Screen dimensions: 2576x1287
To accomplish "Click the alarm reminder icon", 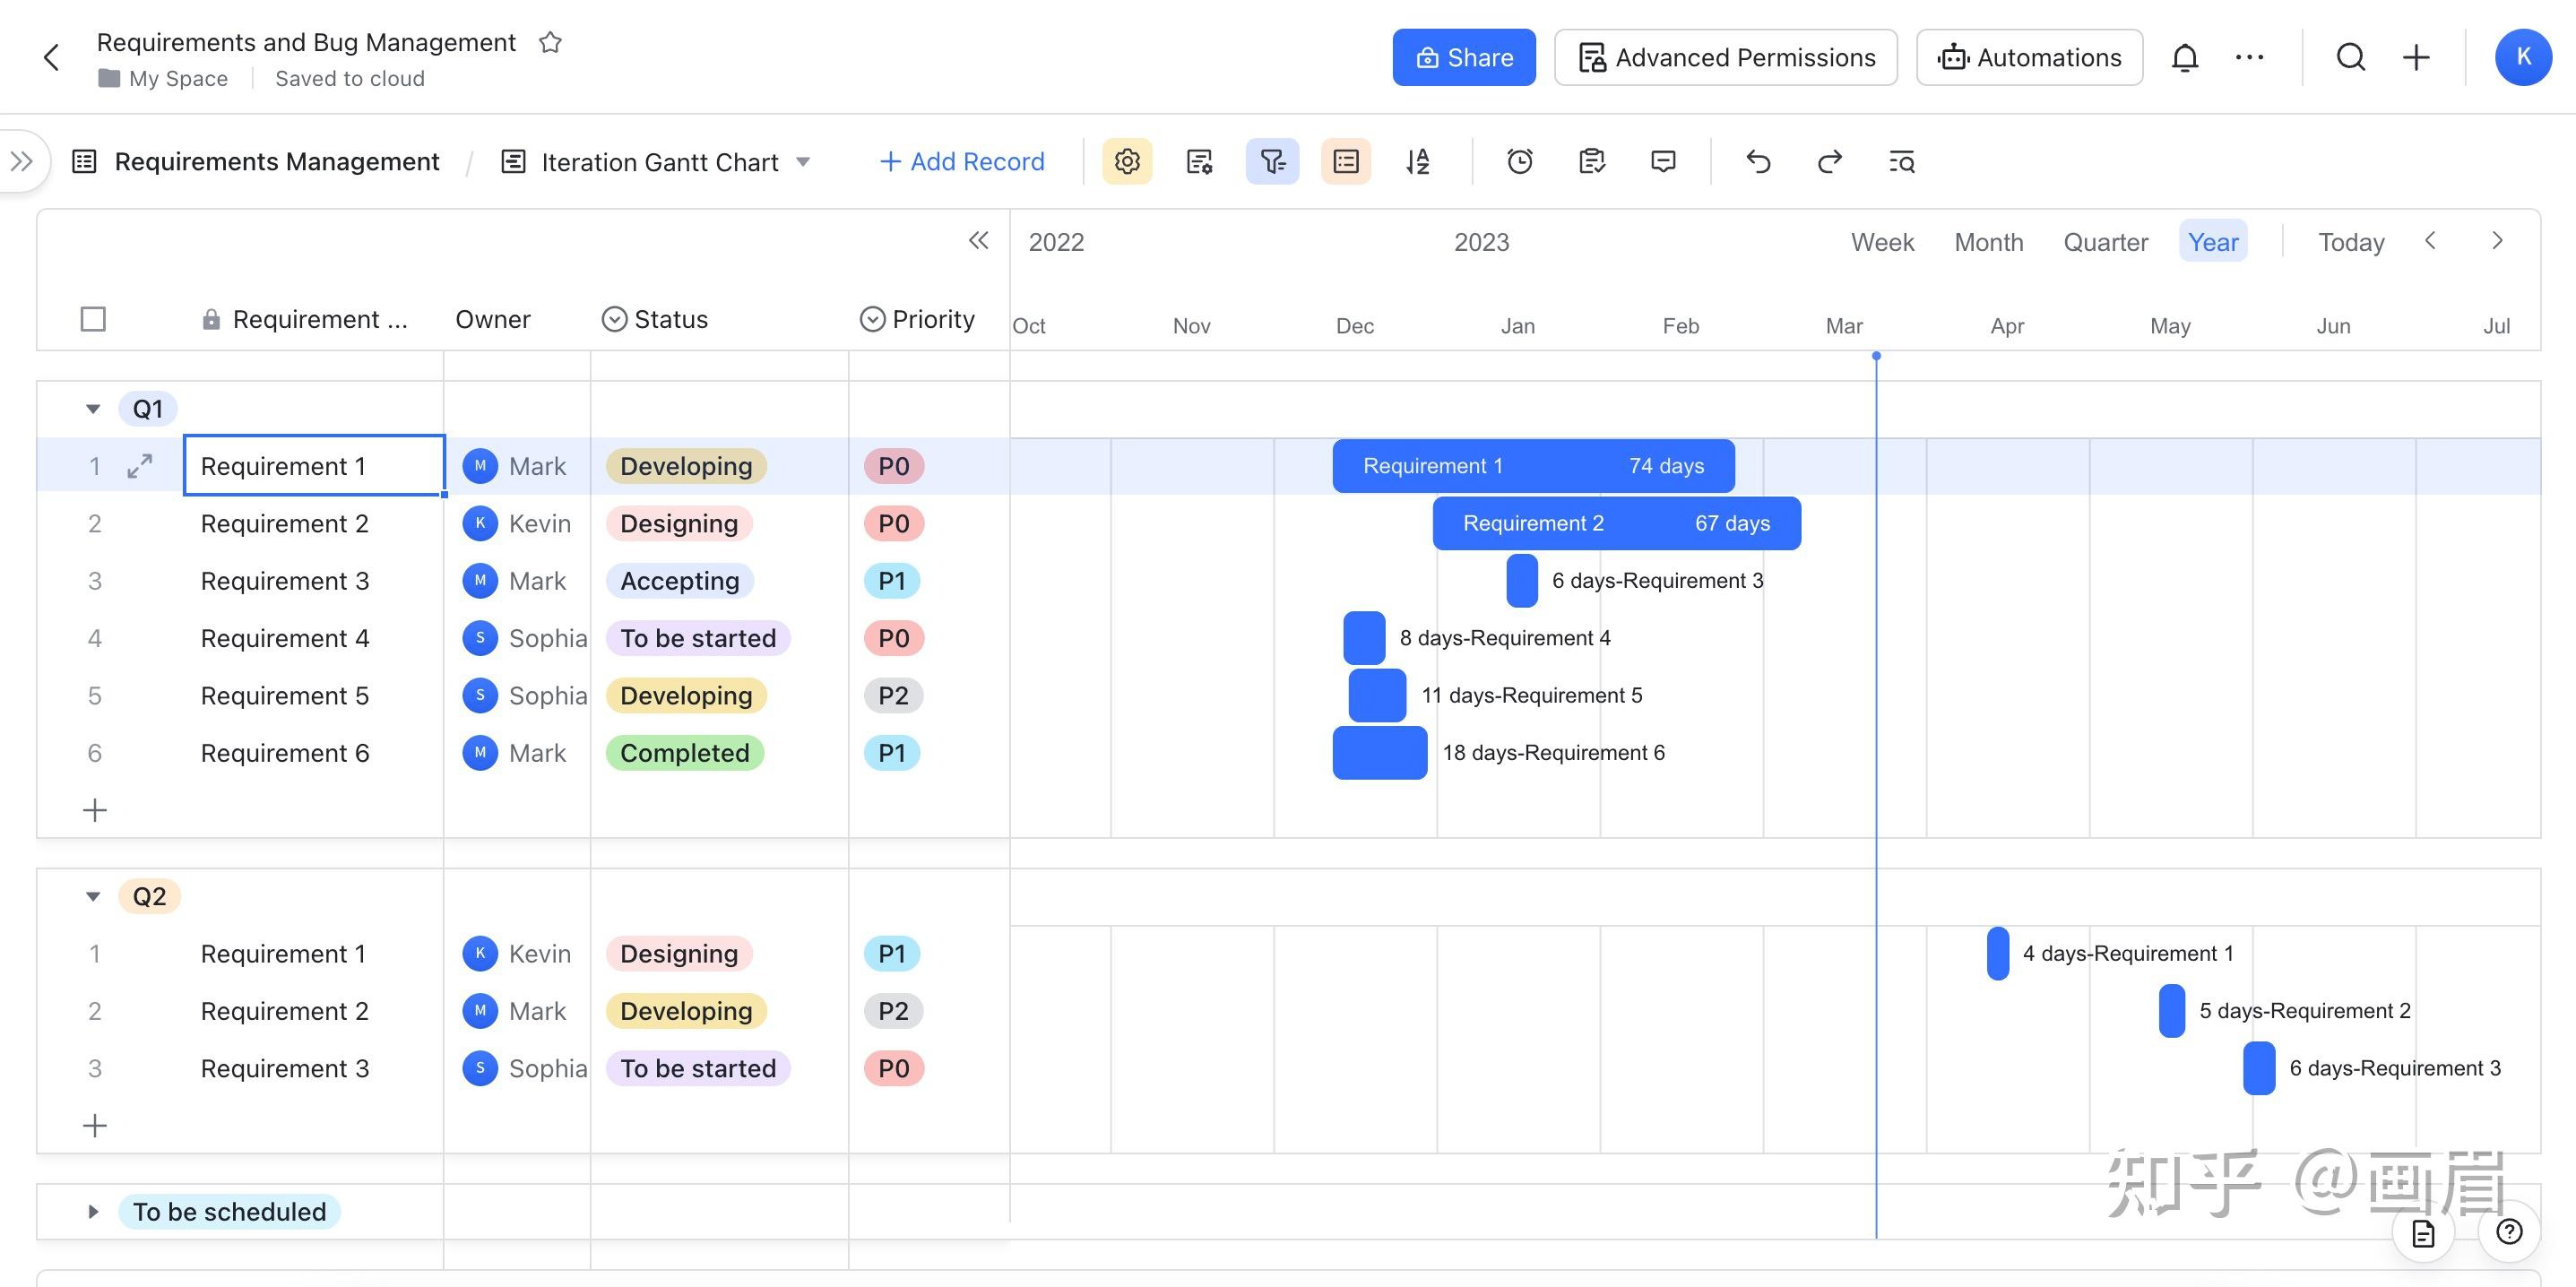I will (x=1520, y=161).
